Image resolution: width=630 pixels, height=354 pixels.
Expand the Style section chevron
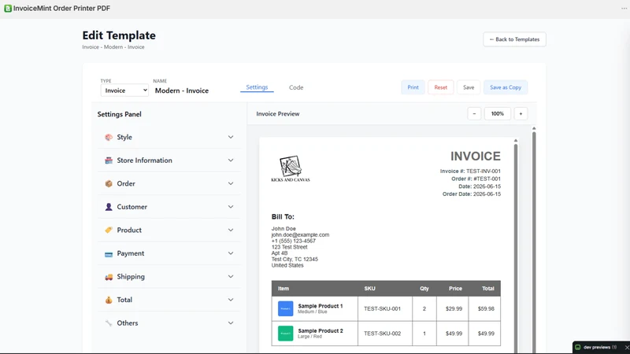[231, 137]
